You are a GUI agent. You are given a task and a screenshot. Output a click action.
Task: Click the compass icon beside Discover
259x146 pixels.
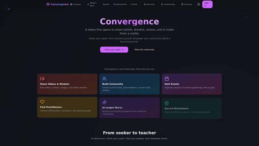pos(145,4)
